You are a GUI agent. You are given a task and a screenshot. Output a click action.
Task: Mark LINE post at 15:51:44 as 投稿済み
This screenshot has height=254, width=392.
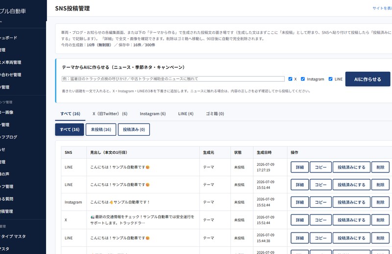[351, 185]
